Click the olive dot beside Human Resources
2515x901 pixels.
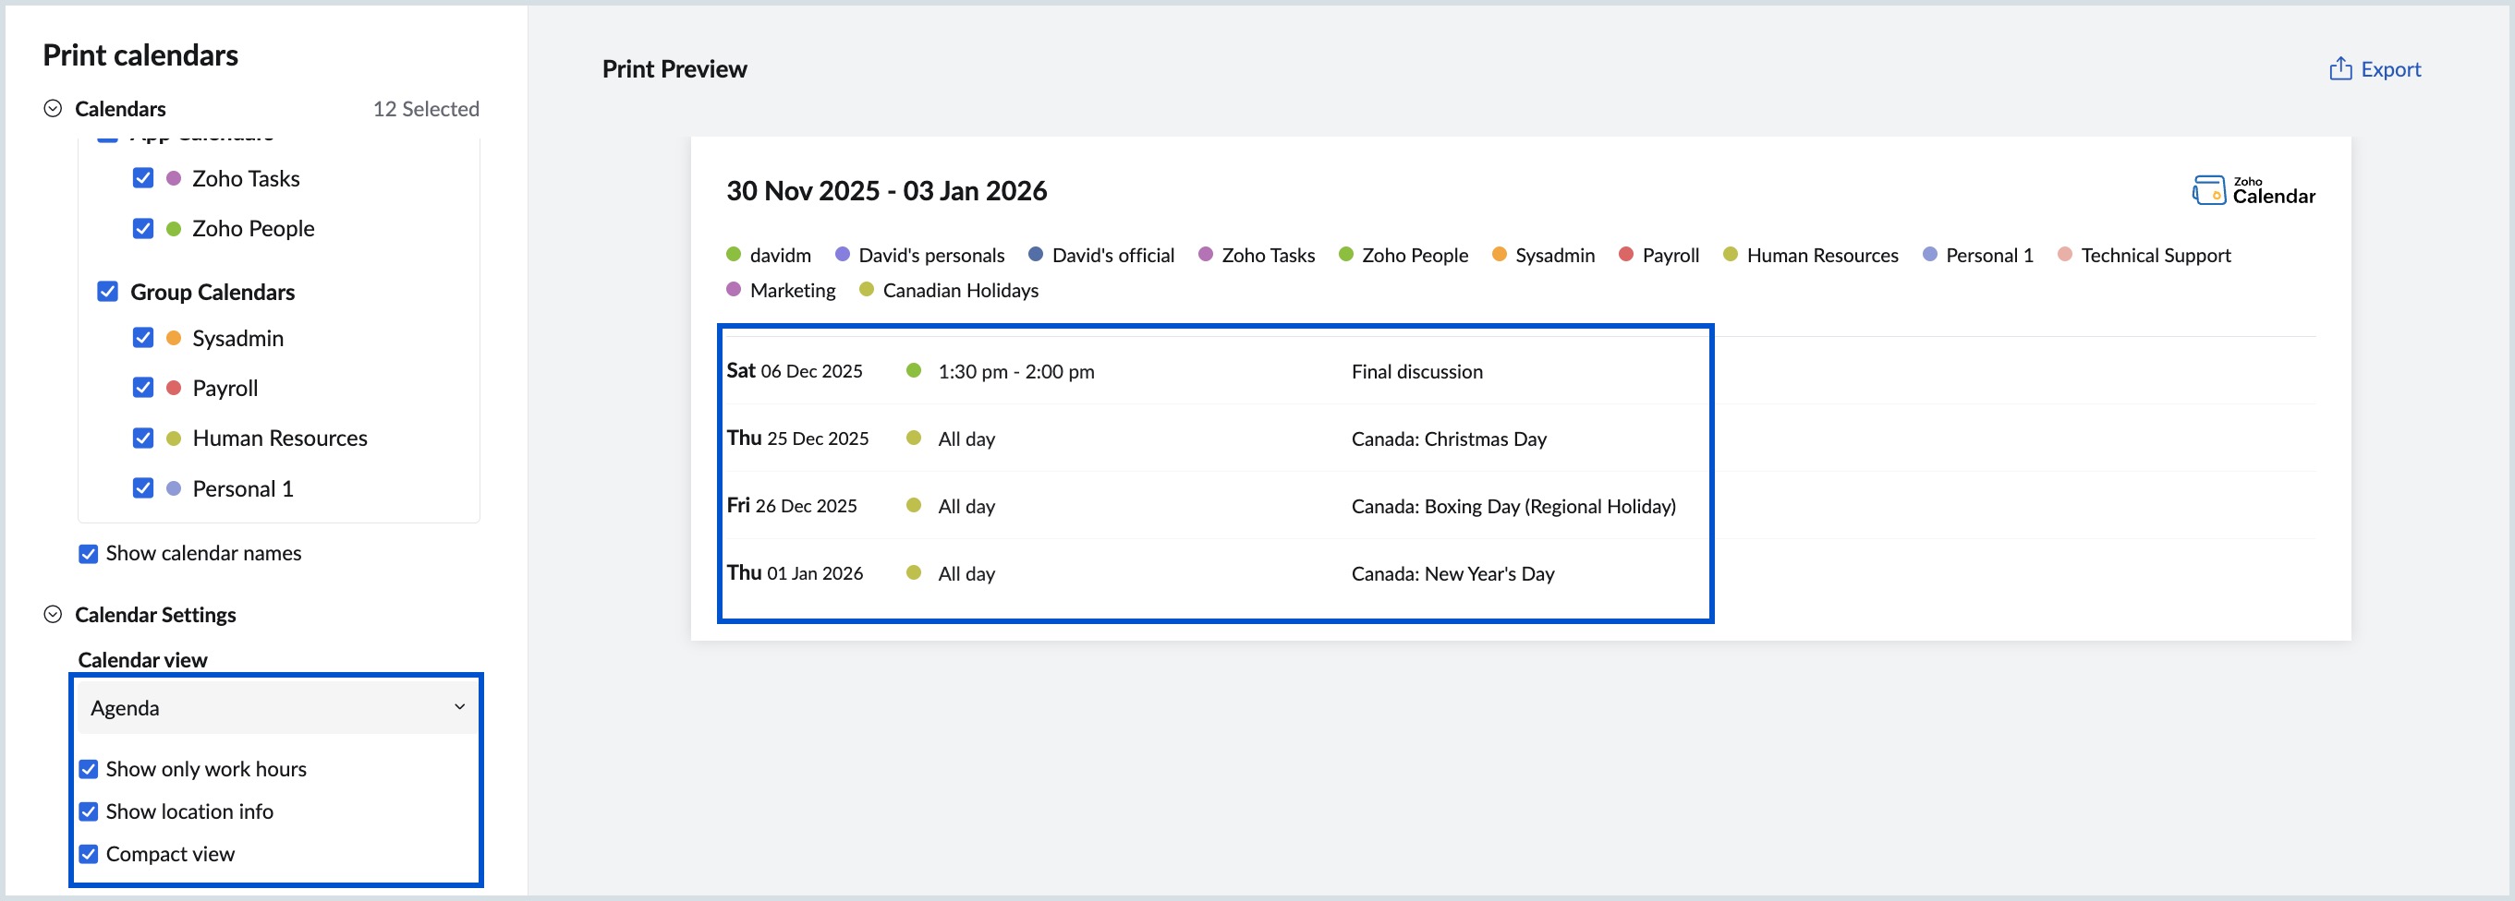[x=1730, y=255]
